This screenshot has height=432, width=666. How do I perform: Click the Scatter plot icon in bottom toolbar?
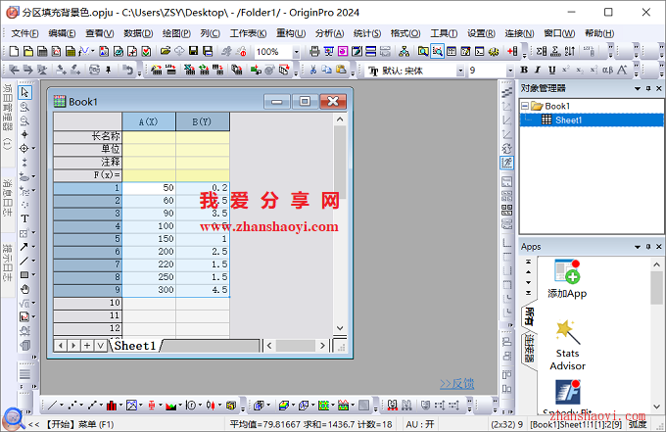(x=71, y=406)
